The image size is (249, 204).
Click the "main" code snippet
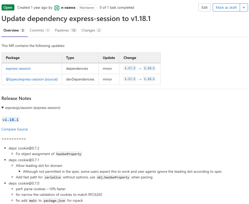(x=33, y=201)
